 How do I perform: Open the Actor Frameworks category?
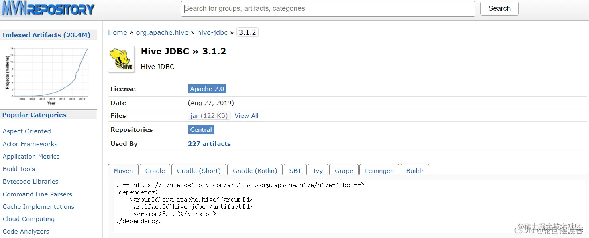tap(30, 144)
